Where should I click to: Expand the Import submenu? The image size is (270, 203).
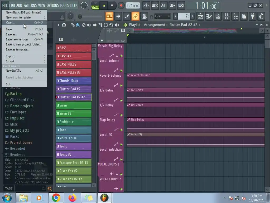(x=24, y=56)
